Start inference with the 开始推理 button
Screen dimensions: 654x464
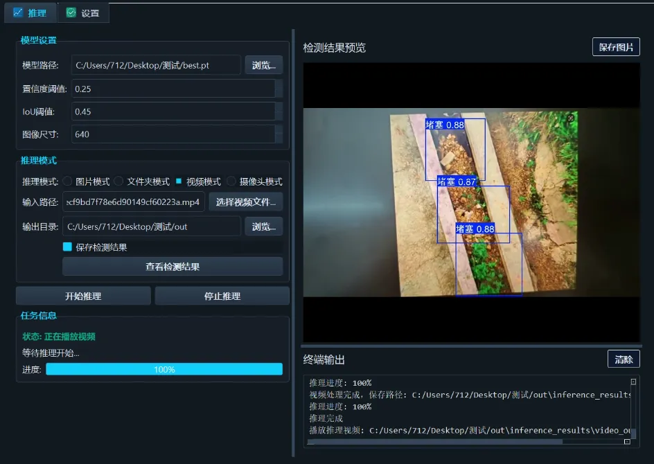coord(83,295)
